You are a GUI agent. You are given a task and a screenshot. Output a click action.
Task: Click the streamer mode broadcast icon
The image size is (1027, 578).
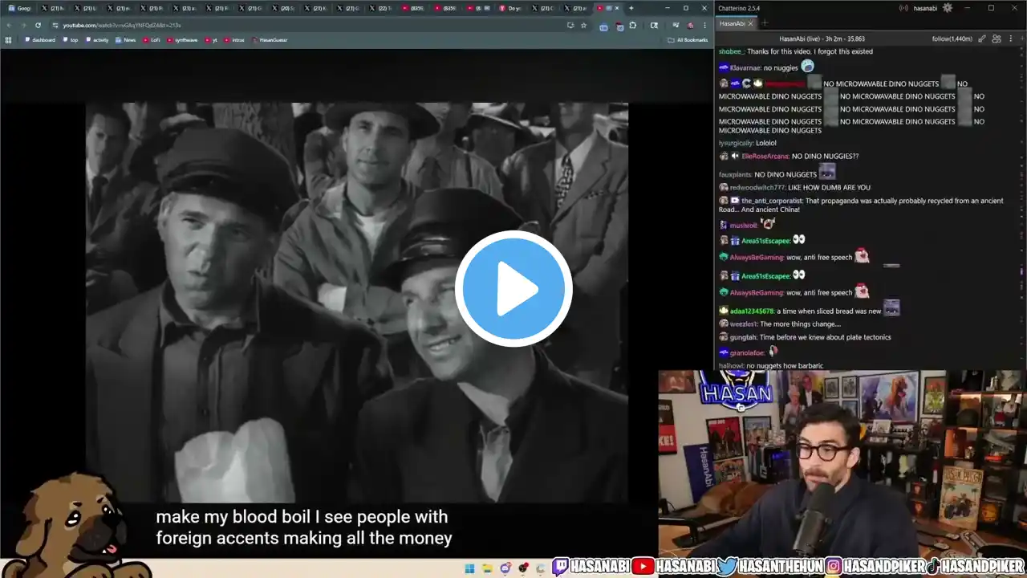point(903,8)
